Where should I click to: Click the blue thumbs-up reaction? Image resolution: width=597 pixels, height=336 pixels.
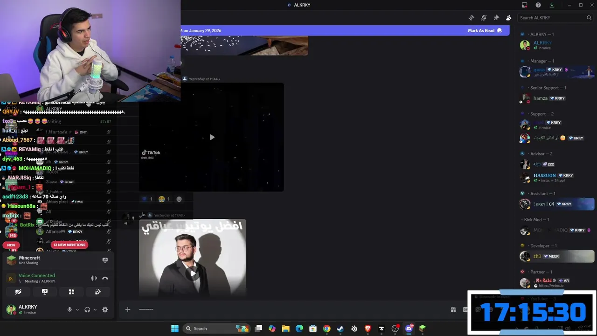coord(147,199)
